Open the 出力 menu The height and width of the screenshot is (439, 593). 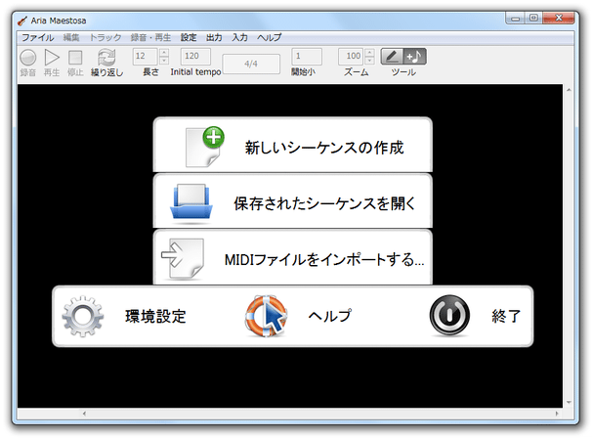(x=214, y=37)
